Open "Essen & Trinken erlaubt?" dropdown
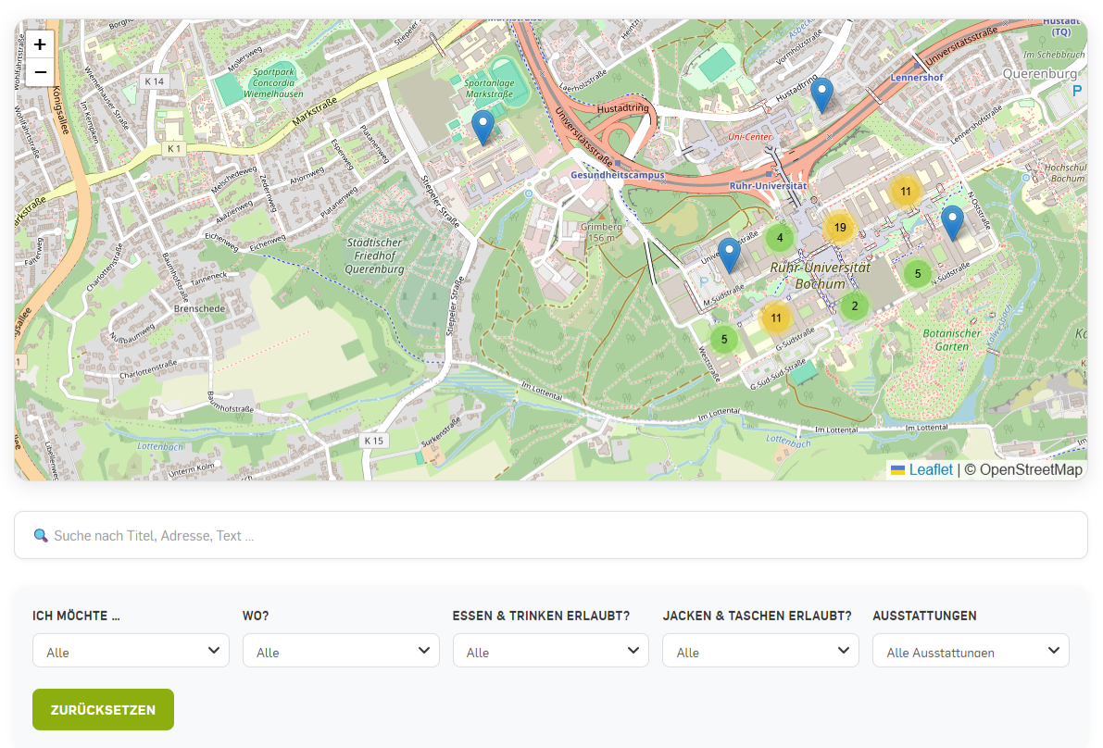1103x748 pixels. (551, 651)
